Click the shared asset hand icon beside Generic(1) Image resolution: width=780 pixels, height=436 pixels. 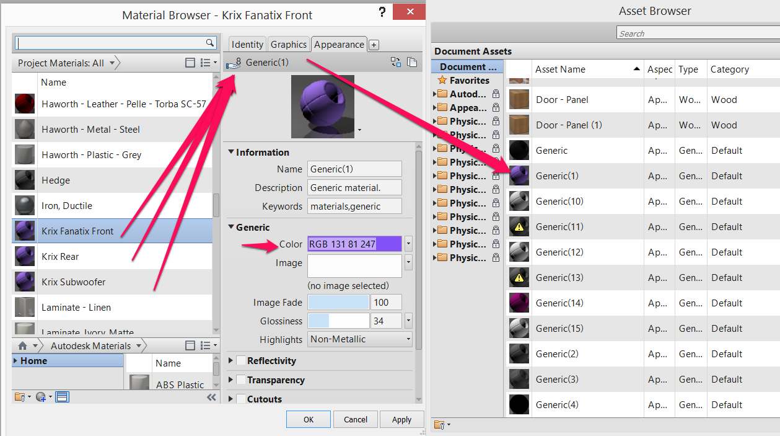[x=232, y=64]
